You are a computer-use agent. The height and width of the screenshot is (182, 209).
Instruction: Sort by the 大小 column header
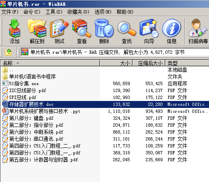point(116,63)
